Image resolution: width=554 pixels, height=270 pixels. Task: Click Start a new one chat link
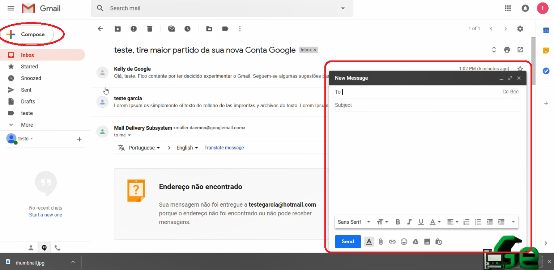tap(46, 215)
